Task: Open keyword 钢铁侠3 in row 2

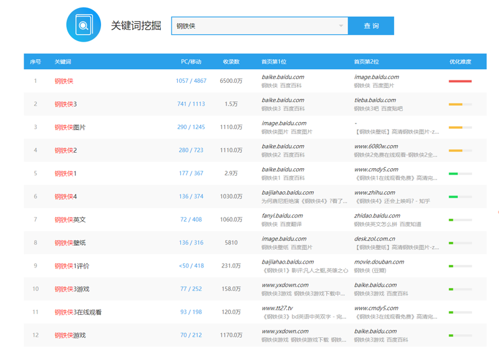Action: [x=65, y=104]
